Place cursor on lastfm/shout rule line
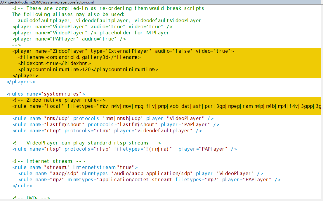This screenshot has width=323, height=201. 116,124
